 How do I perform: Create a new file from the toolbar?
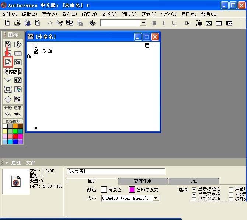[7, 23]
